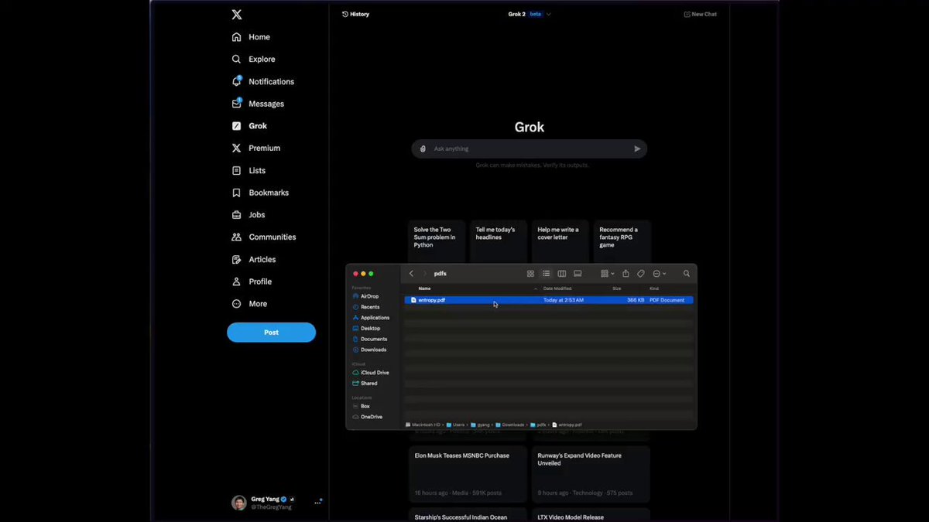The height and width of the screenshot is (522, 929).
Task: Open Finder group-by dropdown
Action: [x=608, y=274]
